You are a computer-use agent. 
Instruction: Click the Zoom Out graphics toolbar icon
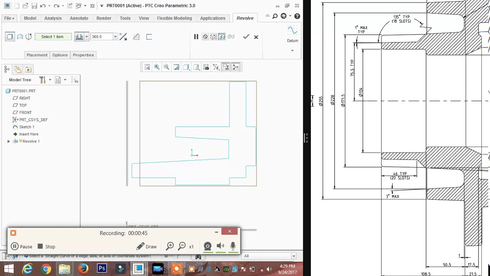(x=166, y=67)
